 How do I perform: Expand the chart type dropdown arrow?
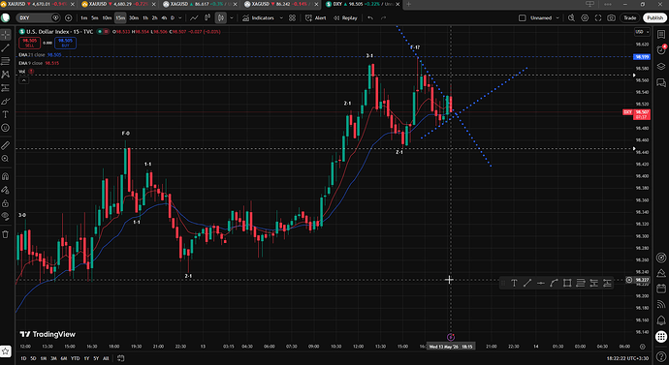232,17
